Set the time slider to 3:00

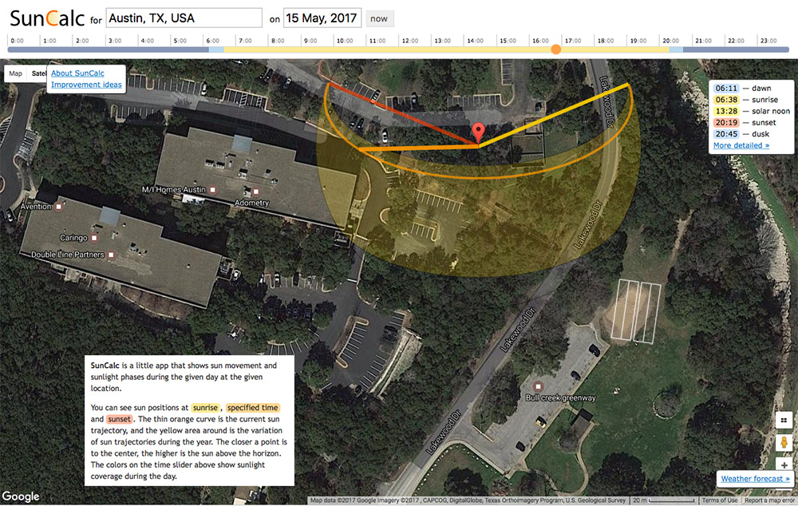click(x=106, y=49)
